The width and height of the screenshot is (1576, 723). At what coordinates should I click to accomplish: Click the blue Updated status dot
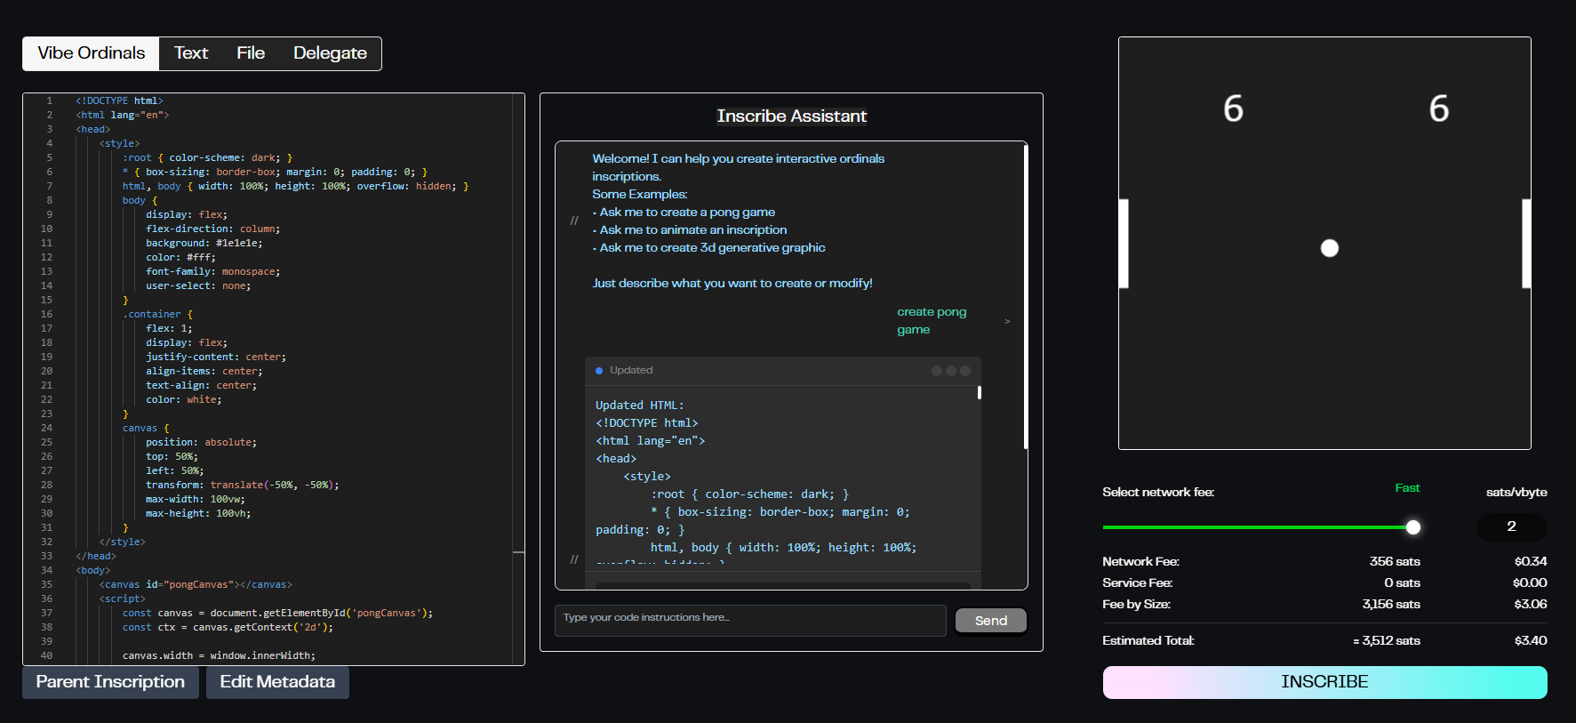click(599, 371)
